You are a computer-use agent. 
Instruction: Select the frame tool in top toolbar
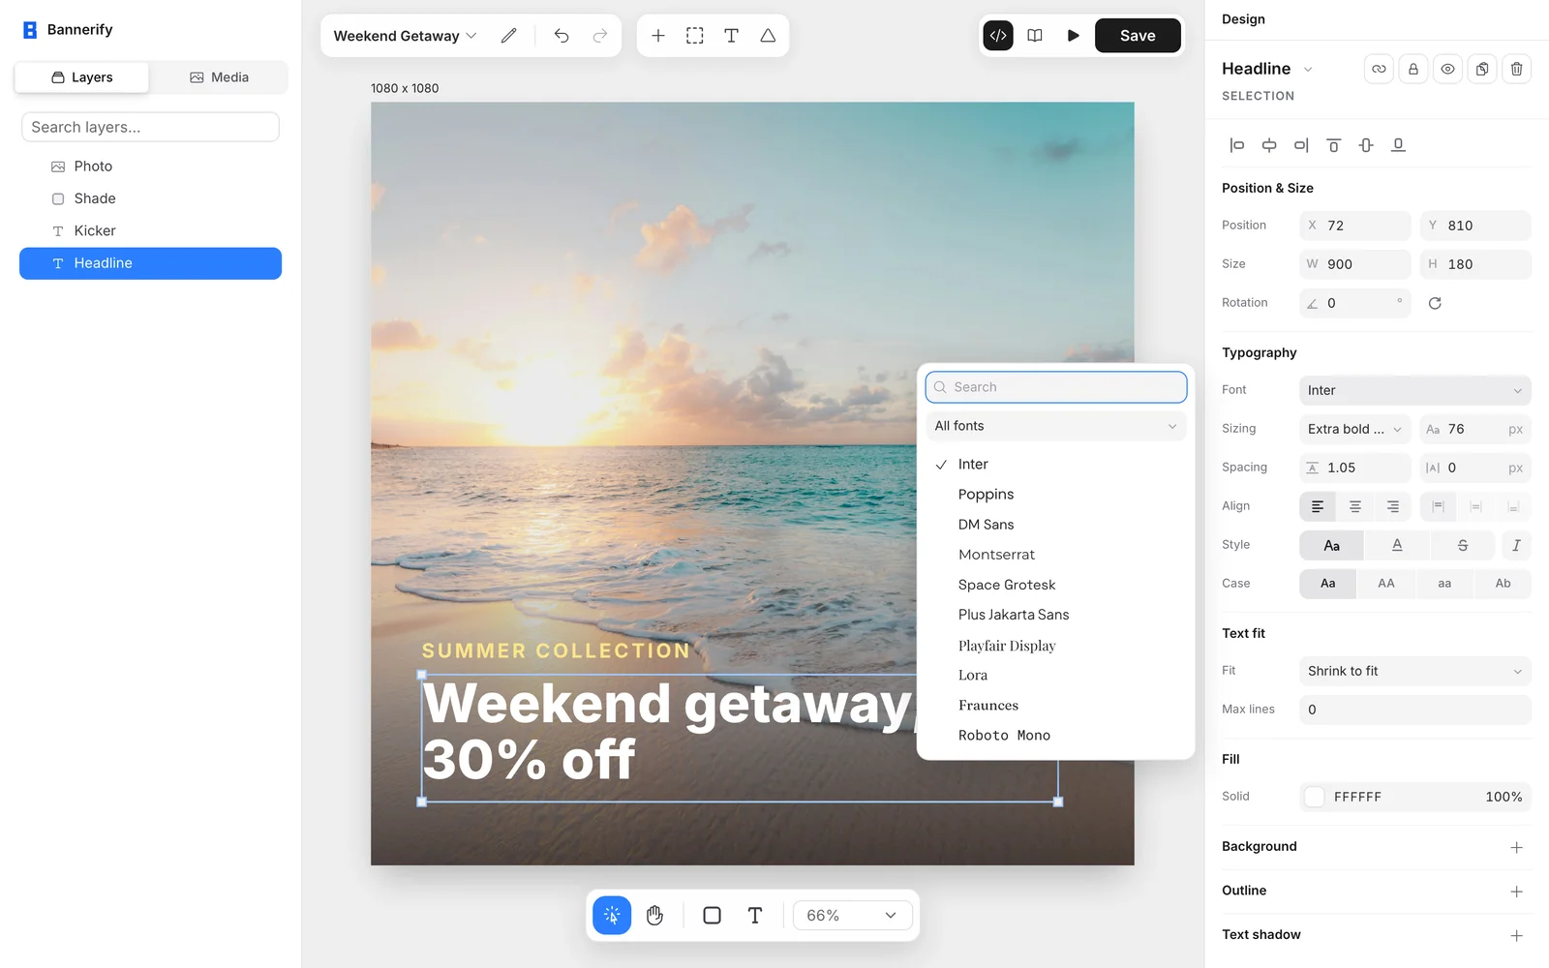pyautogui.click(x=695, y=36)
